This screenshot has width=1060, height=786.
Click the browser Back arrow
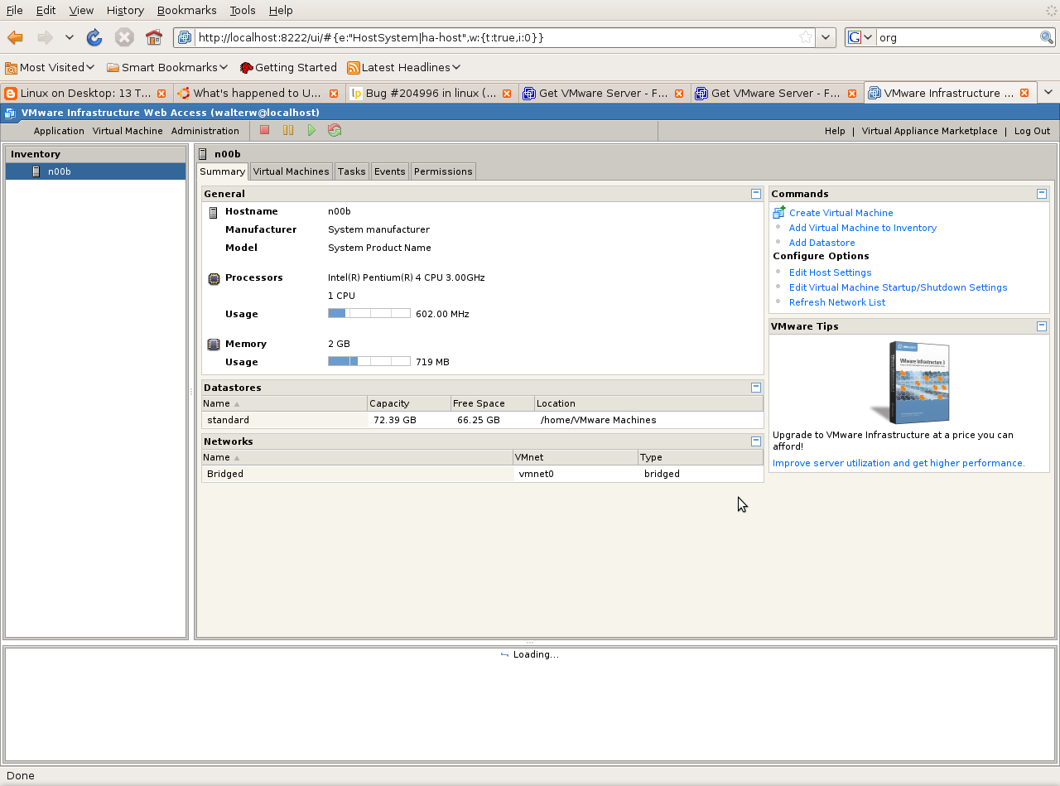tap(15, 37)
